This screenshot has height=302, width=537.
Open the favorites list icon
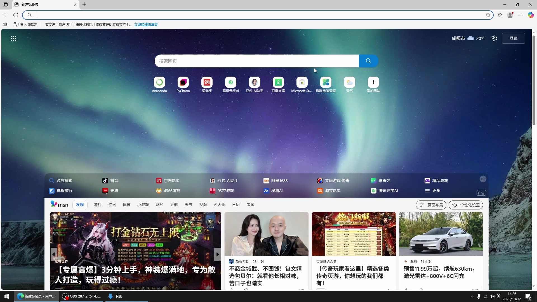tap(500, 15)
